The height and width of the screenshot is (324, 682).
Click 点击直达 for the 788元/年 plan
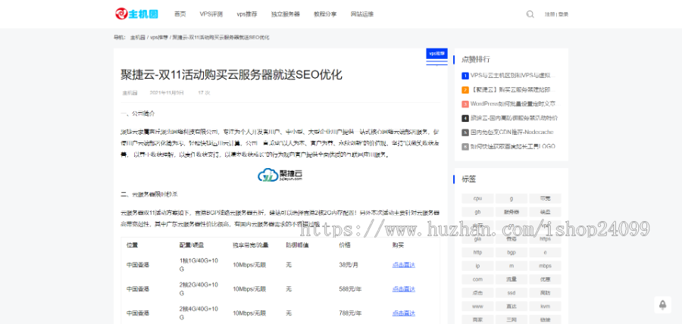(404, 313)
